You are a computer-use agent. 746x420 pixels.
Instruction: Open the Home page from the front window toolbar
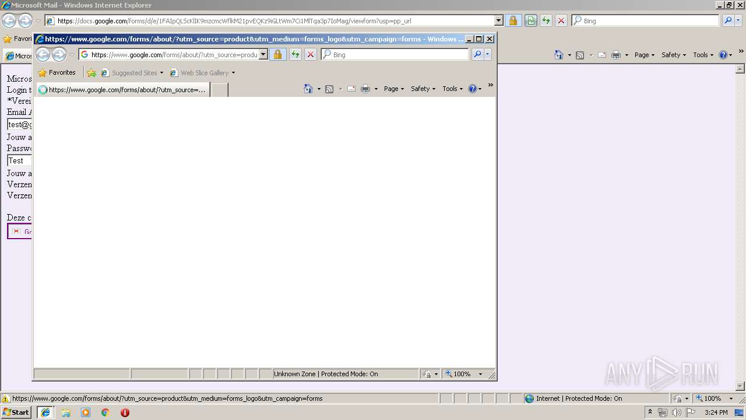coord(308,89)
